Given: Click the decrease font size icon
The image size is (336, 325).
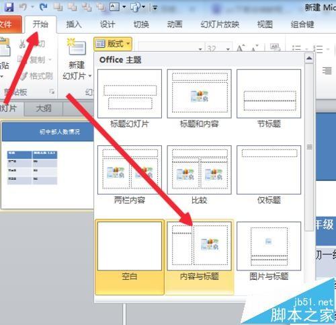Looking at the screenshot, I should (x=255, y=48).
